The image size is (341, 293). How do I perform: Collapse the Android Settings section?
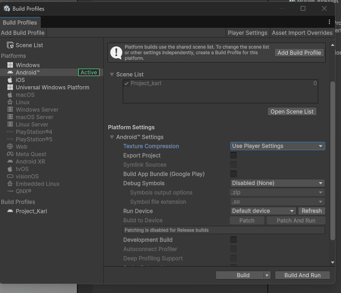pyautogui.click(x=112, y=137)
